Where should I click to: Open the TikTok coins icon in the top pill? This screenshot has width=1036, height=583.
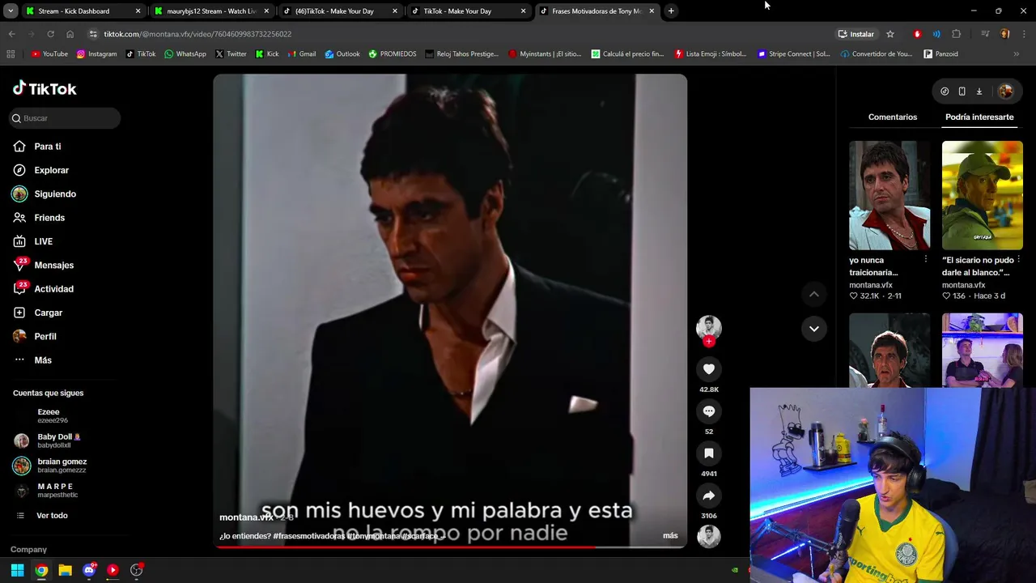(945, 91)
